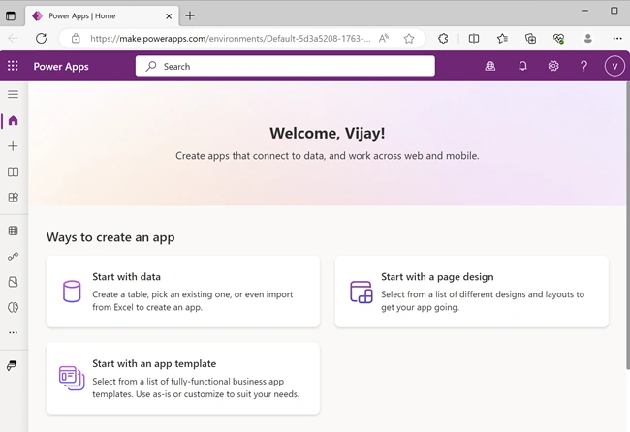The width and height of the screenshot is (630, 432).
Task: Click Ways to create an app heading
Action: point(110,237)
